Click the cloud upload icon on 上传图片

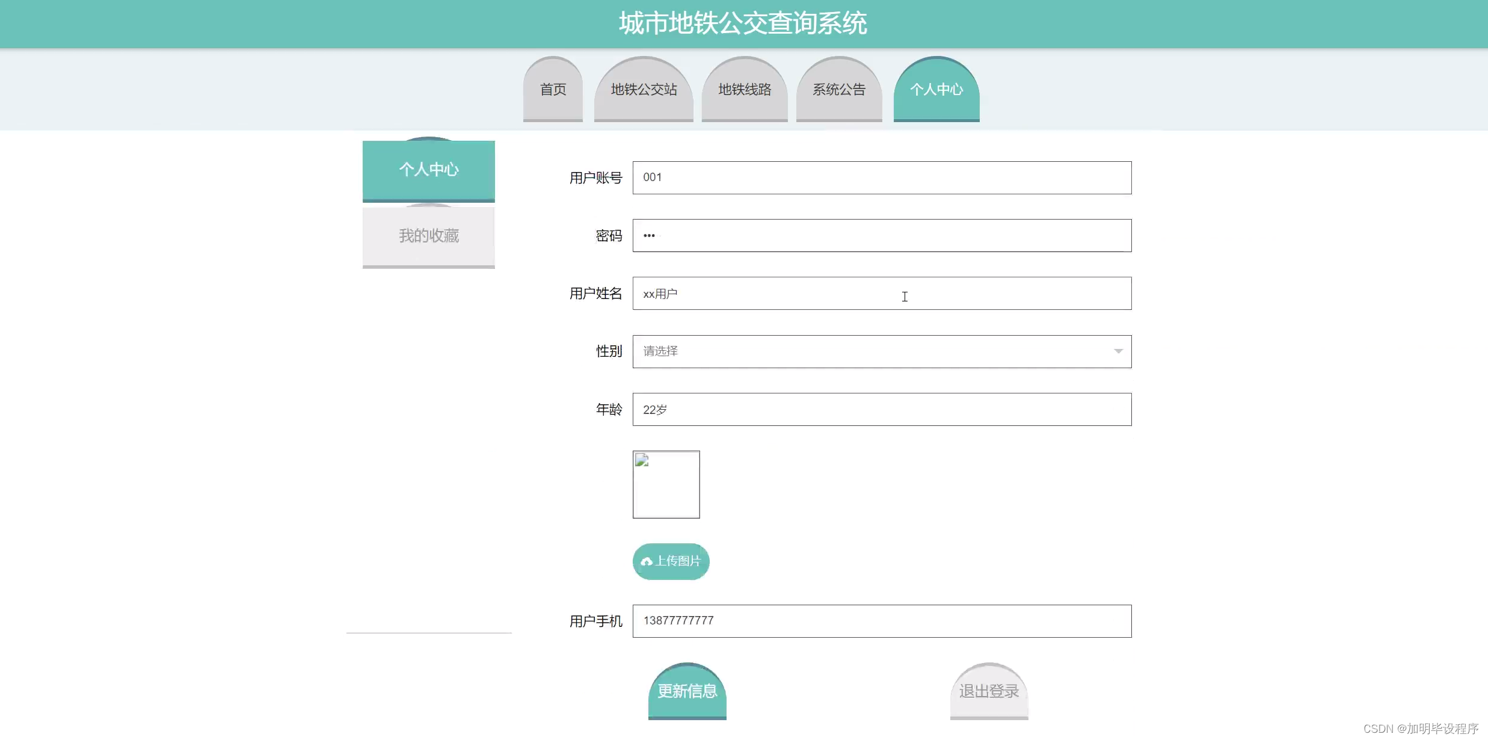tap(647, 561)
